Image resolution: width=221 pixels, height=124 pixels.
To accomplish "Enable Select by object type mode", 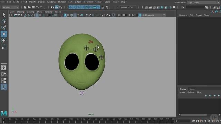I will [x=57, y=7].
